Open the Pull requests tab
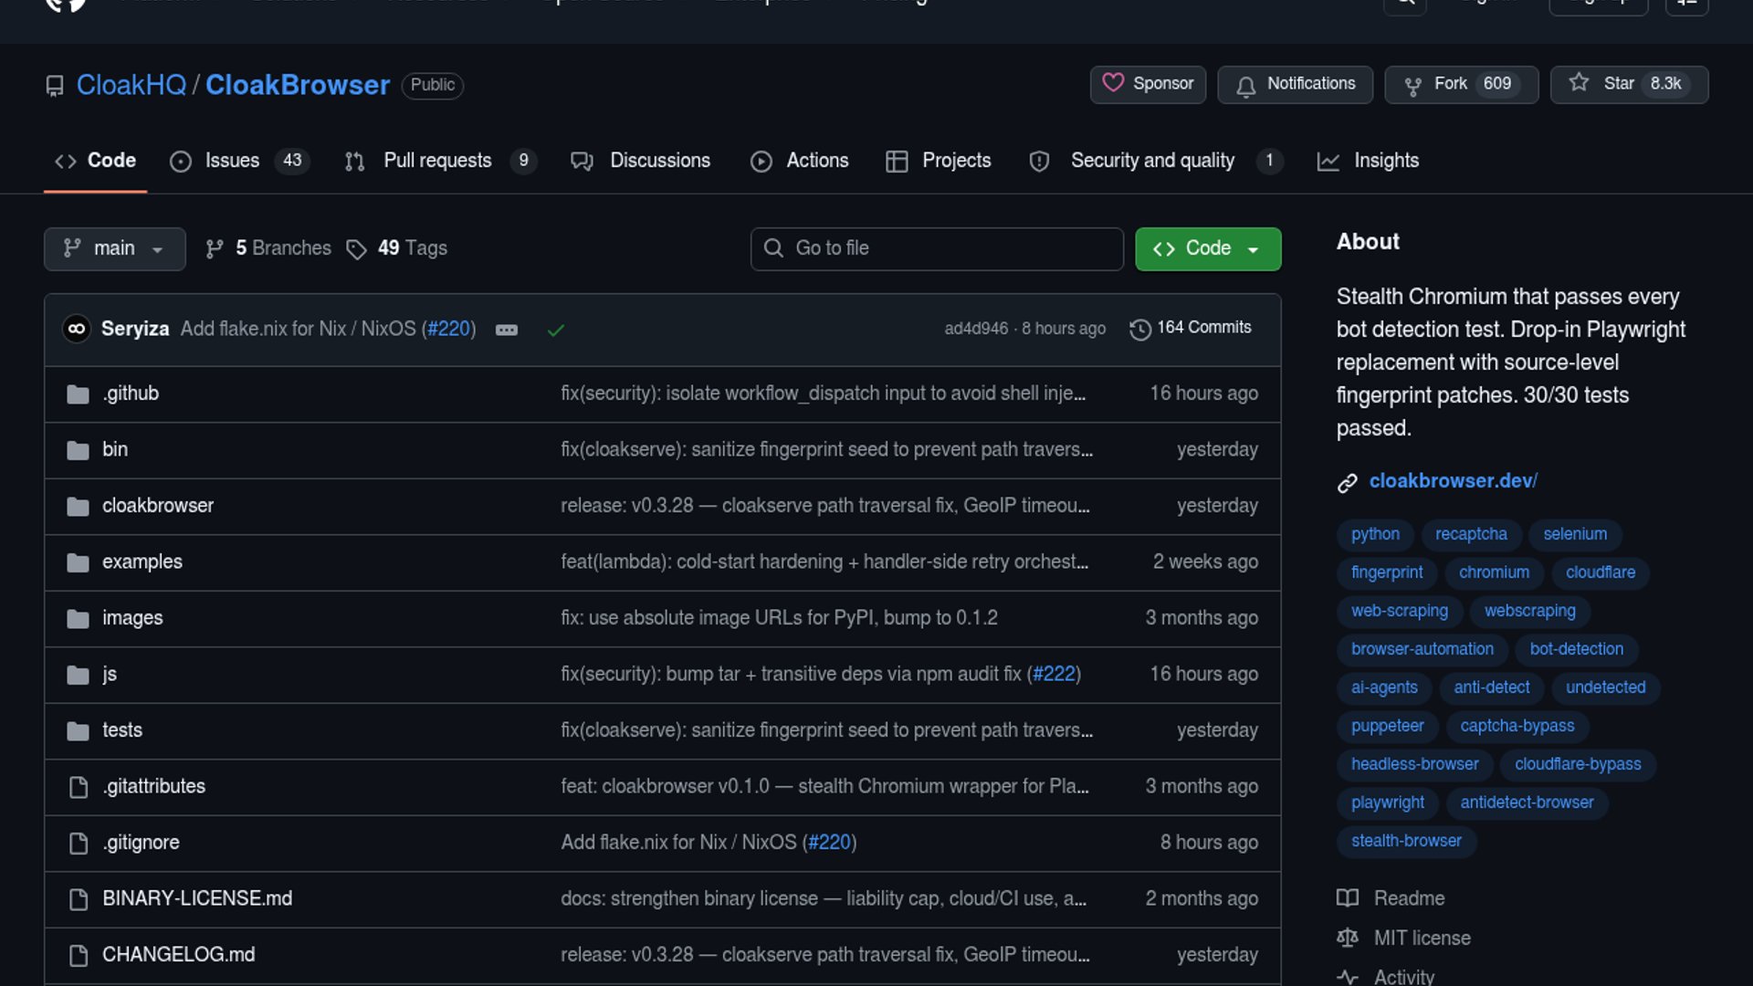The width and height of the screenshot is (1753, 986). (439, 161)
